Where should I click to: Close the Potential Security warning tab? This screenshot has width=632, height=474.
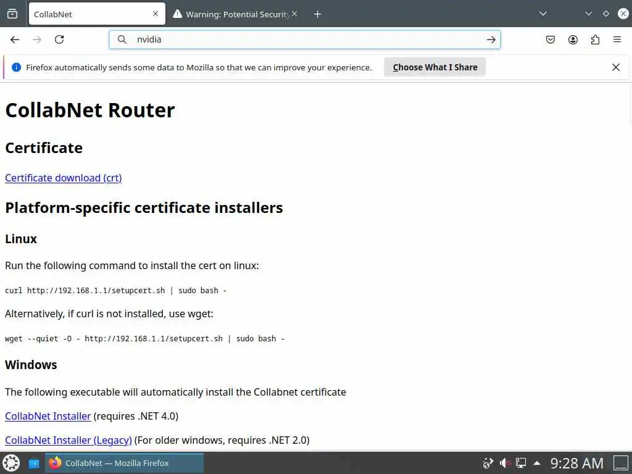click(x=294, y=14)
